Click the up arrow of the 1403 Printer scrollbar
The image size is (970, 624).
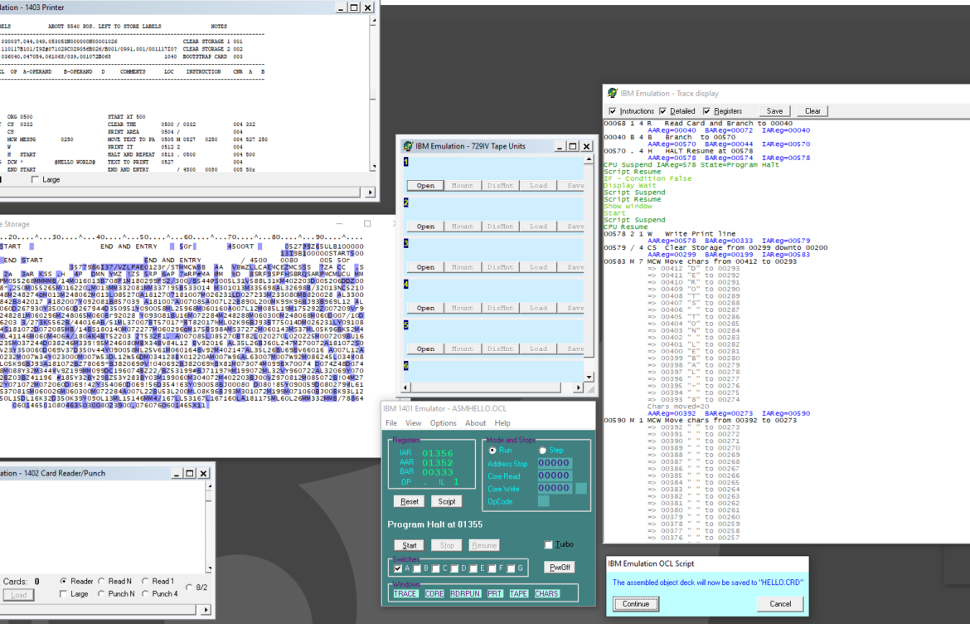coord(373,21)
